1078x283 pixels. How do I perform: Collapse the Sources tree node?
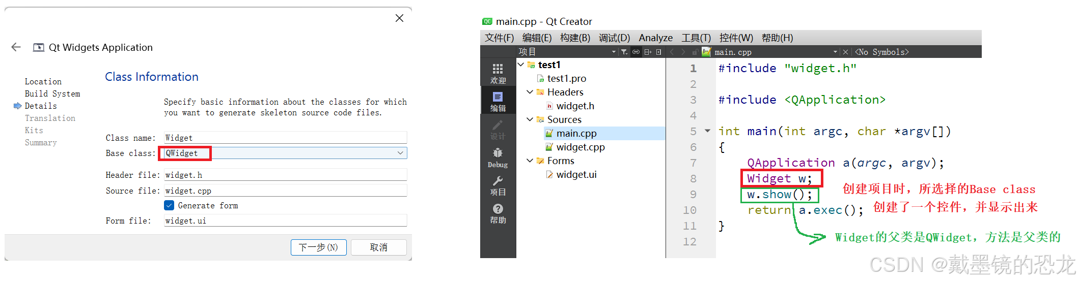pyautogui.click(x=530, y=119)
